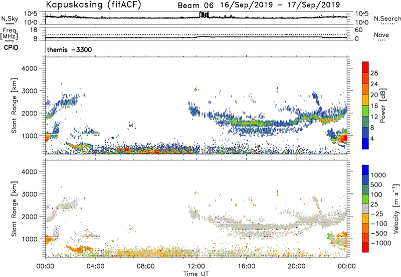Select 3000 tick on power panel axis

tap(29, 91)
